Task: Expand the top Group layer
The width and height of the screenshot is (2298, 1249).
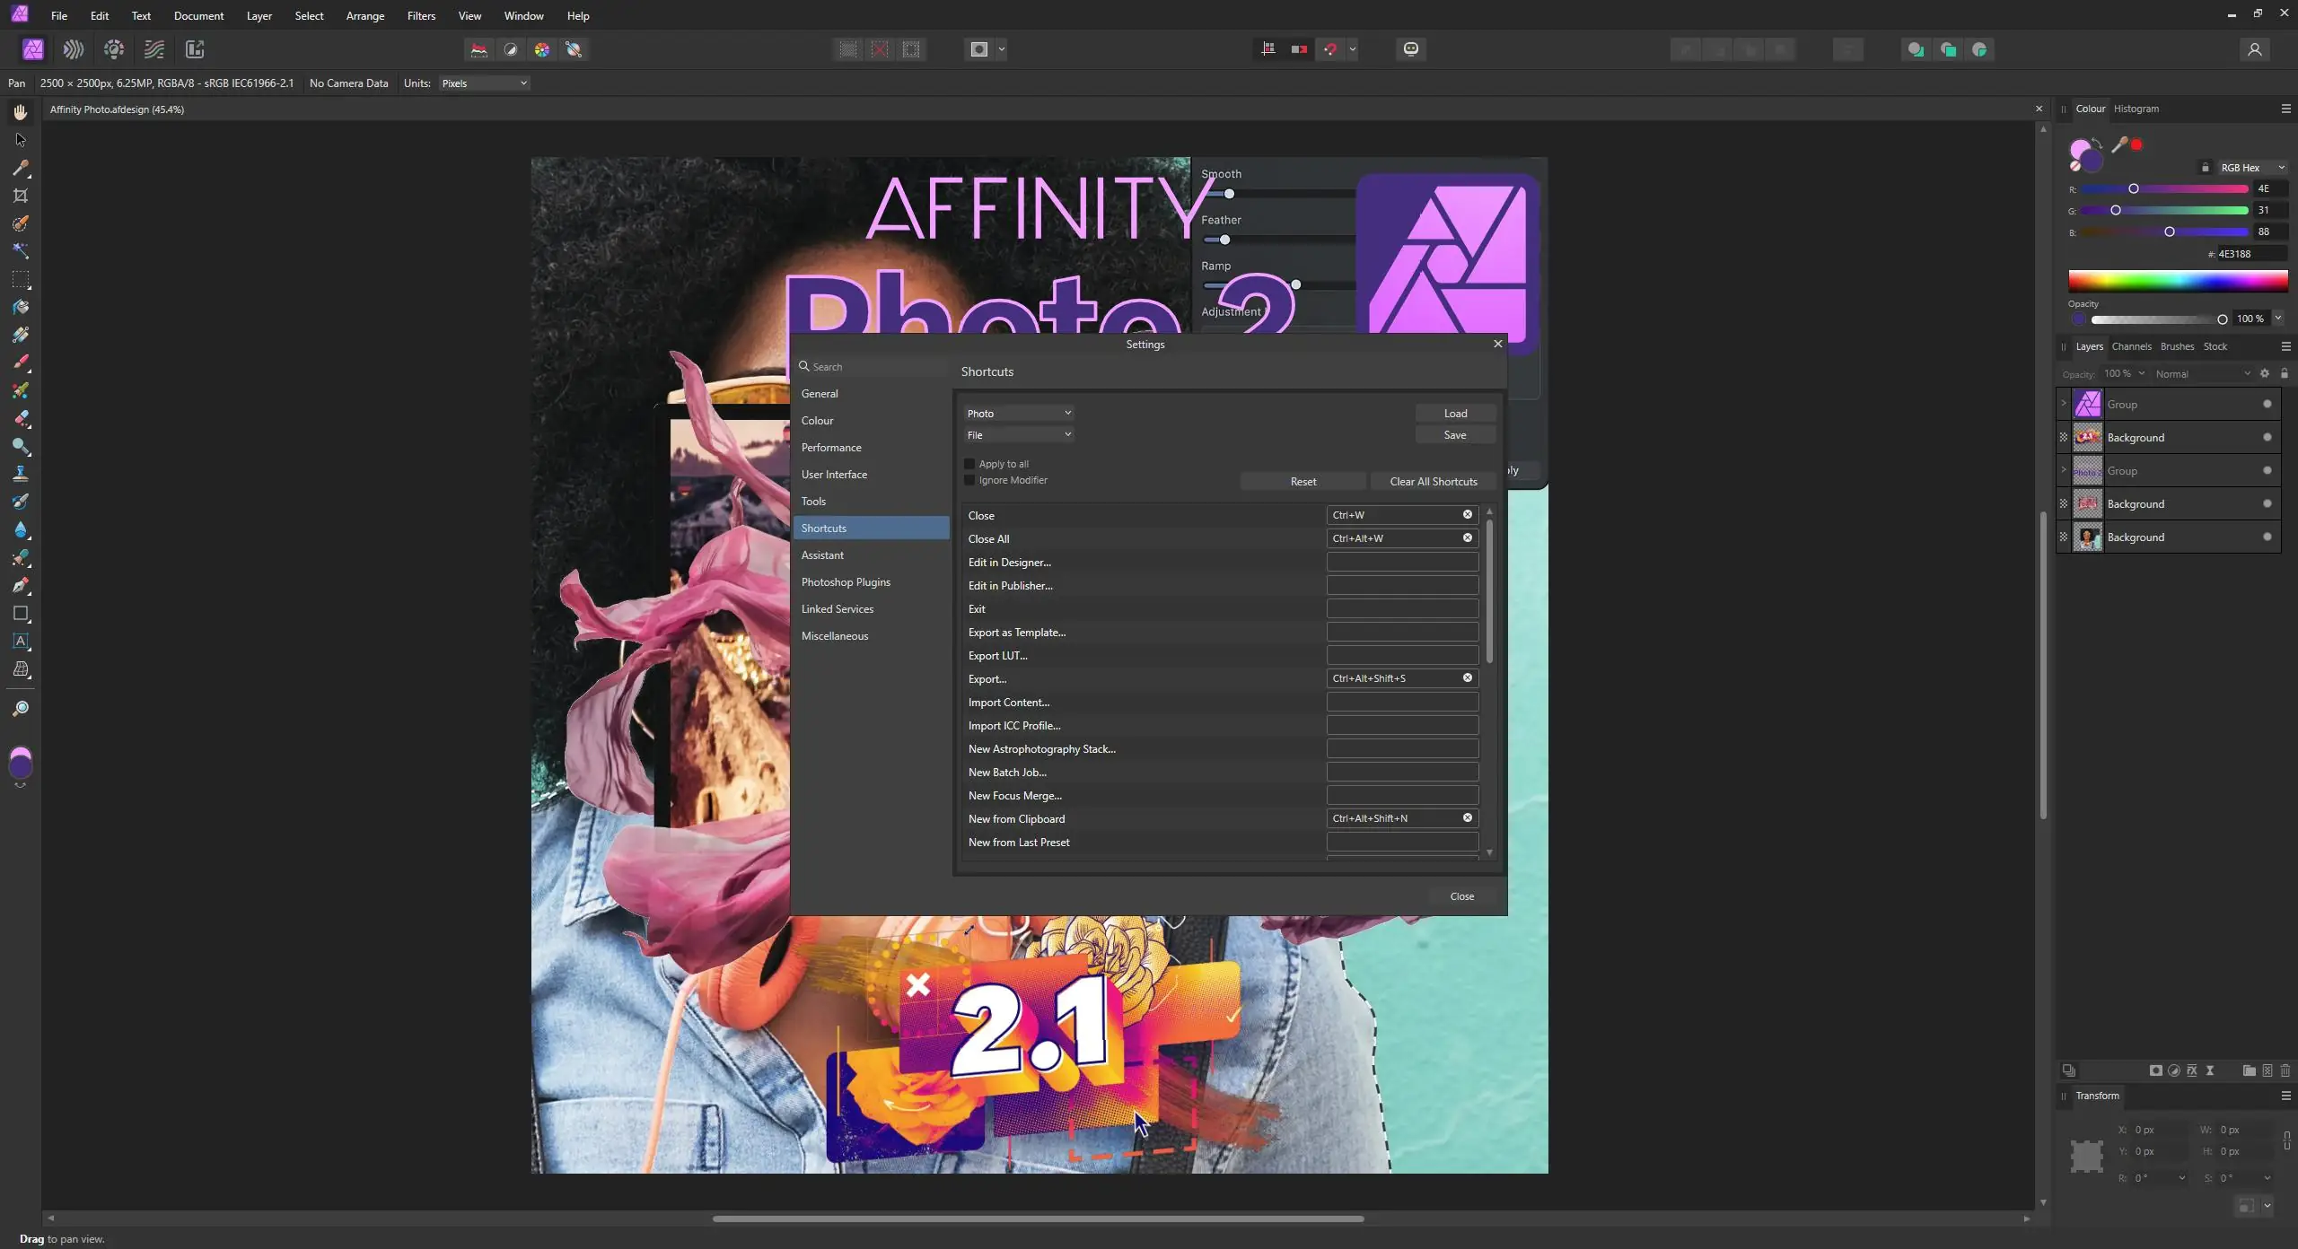Action: pyautogui.click(x=2063, y=404)
